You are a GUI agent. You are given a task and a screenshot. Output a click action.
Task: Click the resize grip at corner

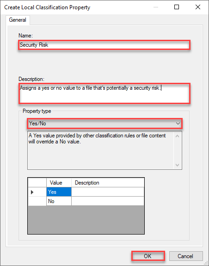[x=206, y=263]
